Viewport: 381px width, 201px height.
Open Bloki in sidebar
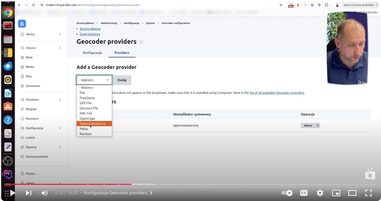tap(29, 58)
